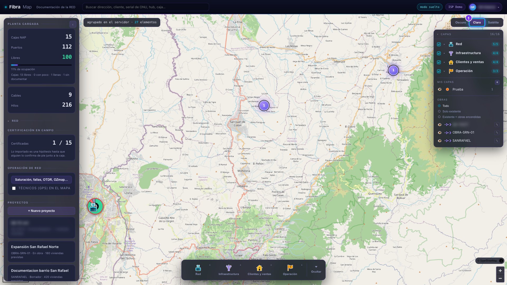
Task: Add a new layer with Mis Capas plus button
Action: click(497, 82)
